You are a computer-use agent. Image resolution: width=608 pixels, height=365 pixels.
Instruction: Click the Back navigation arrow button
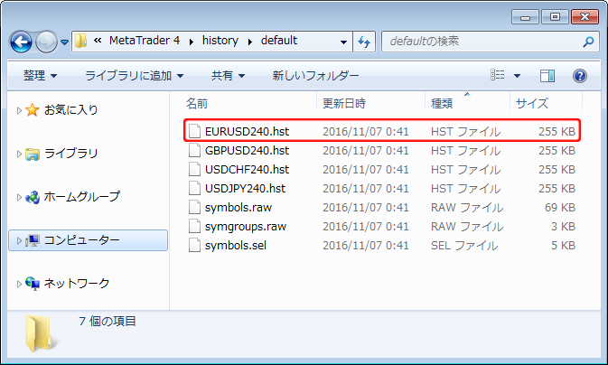click(x=22, y=42)
